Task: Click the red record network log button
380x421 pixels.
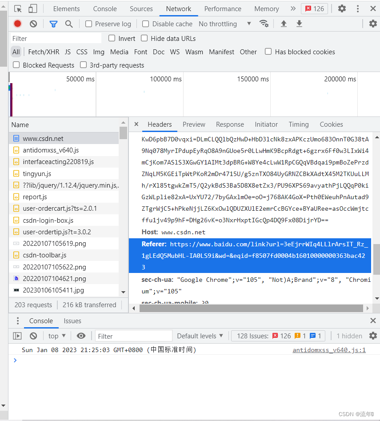Action: coord(18,24)
